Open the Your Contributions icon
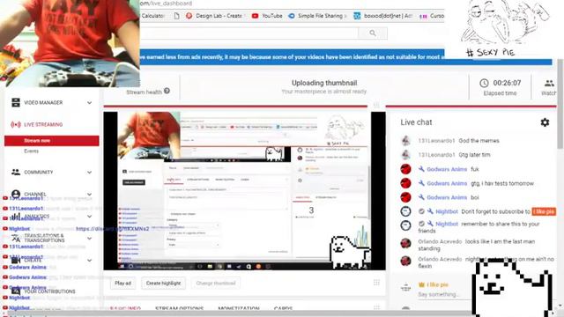Screen dimensions: 564x317 (x=16, y=291)
